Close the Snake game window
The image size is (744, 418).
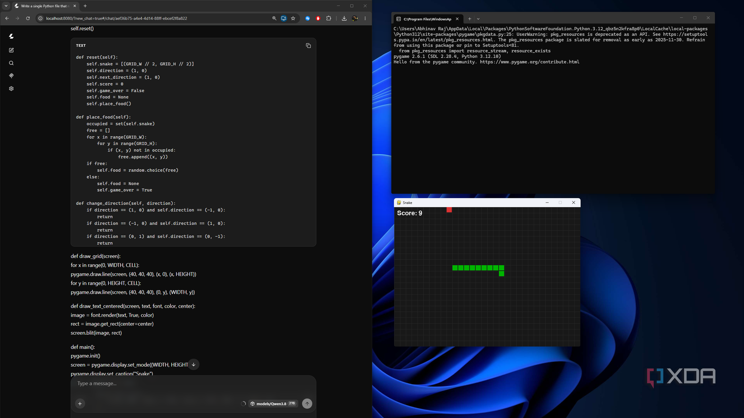tap(574, 203)
